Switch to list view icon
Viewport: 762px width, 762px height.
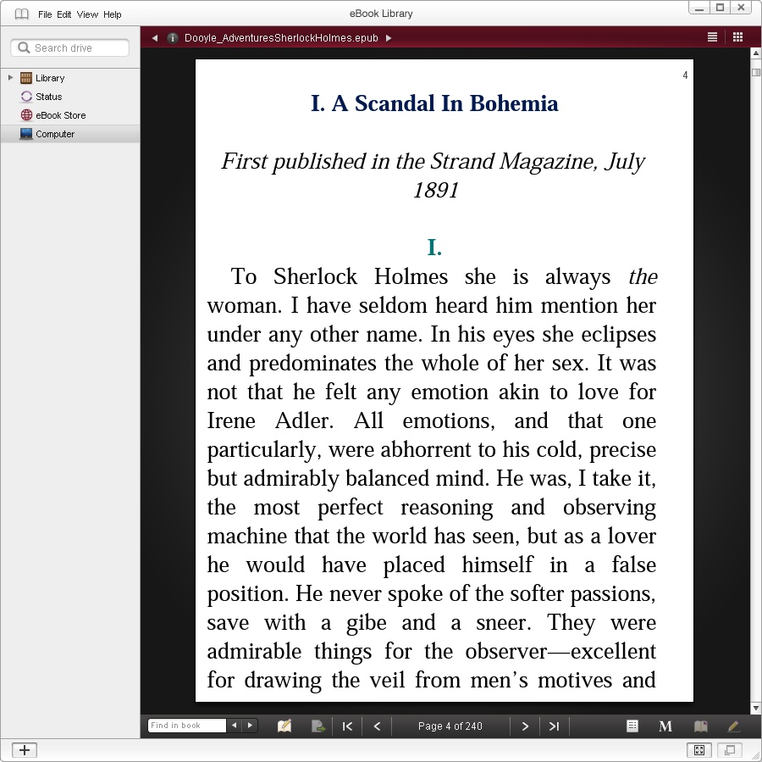(712, 37)
